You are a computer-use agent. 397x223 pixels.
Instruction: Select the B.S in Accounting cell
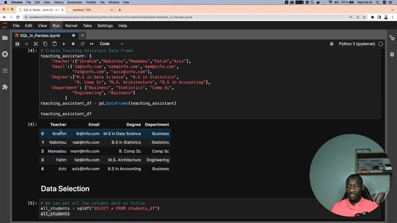click(124, 168)
